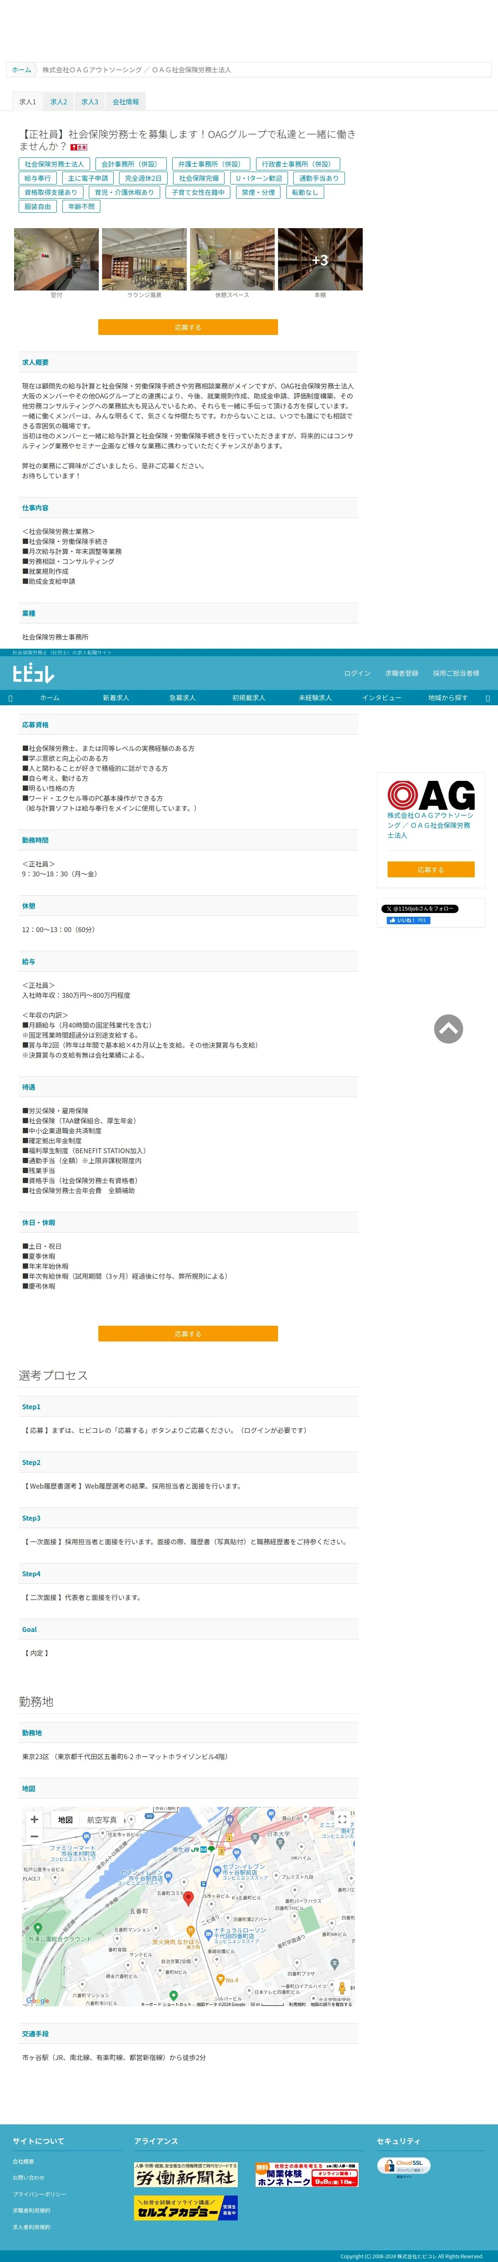Open 初掲載求人 in the nav bar
This screenshot has width=498, height=2262.
(248, 698)
